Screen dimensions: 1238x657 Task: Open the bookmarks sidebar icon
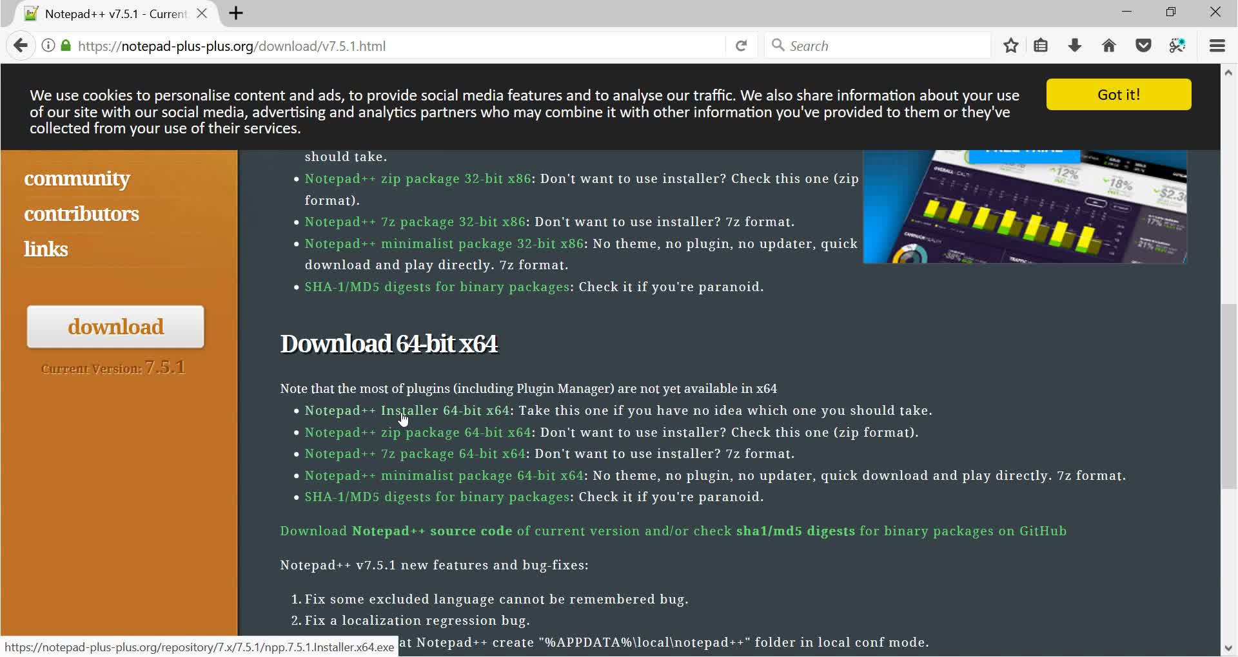[1041, 45]
